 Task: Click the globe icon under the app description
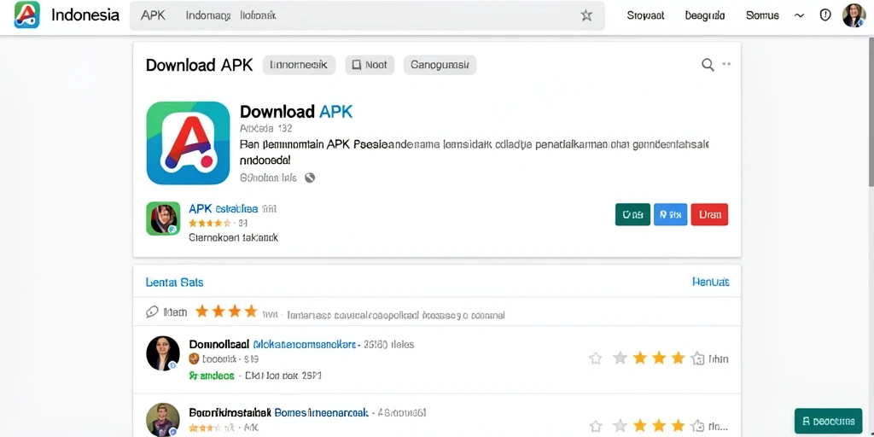click(310, 178)
